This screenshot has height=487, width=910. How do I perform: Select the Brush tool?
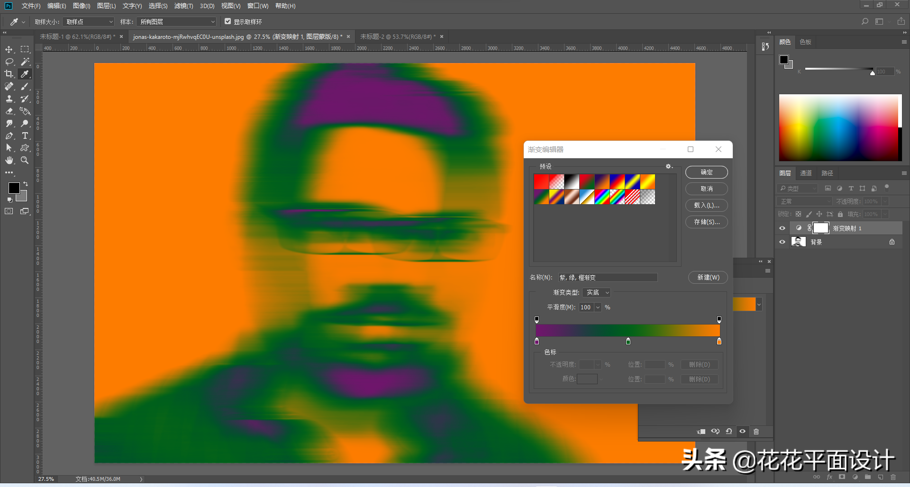click(x=25, y=86)
